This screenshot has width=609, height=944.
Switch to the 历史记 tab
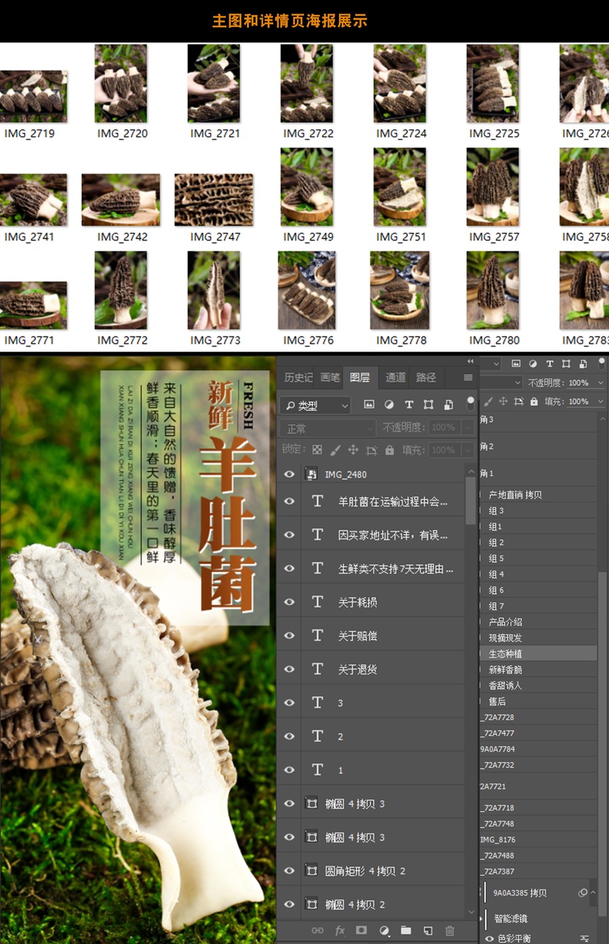click(298, 377)
